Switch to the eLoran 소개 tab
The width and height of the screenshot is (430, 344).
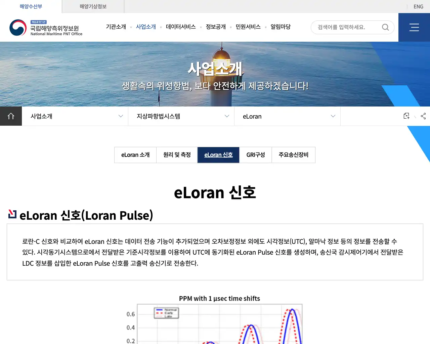135,155
